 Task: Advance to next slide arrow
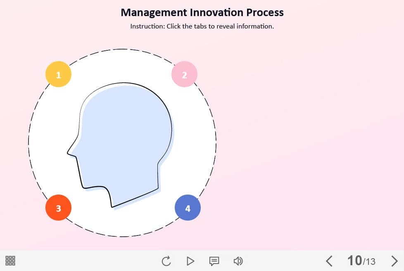394,261
